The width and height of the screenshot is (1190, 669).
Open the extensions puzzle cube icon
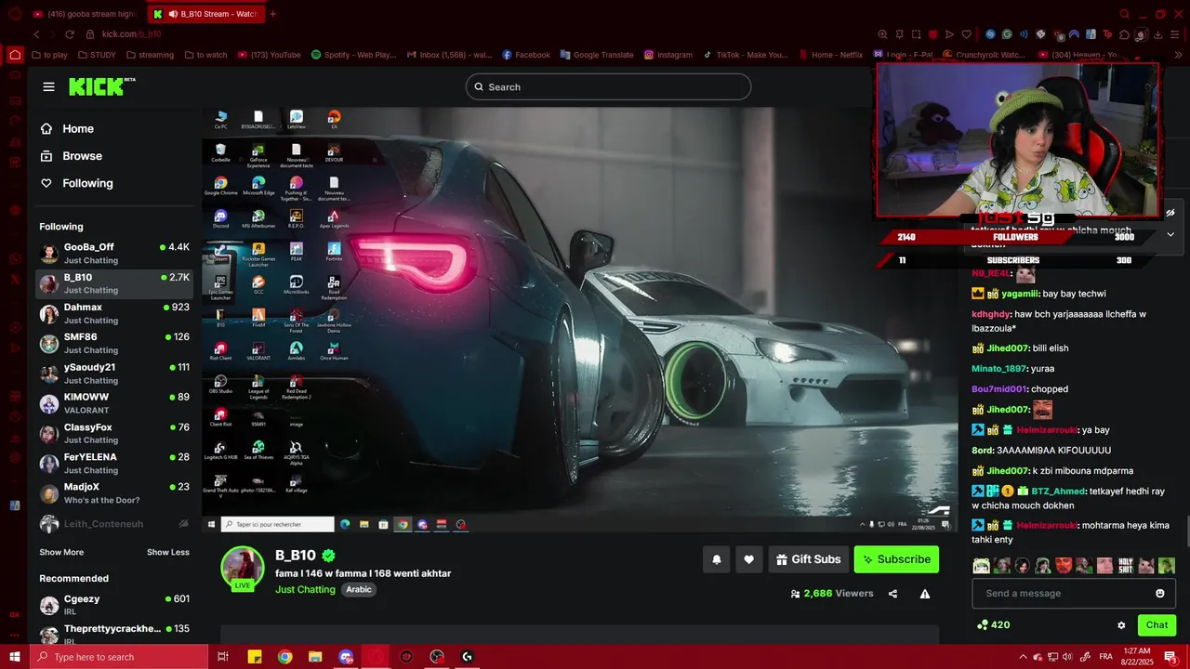[1124, 34]
